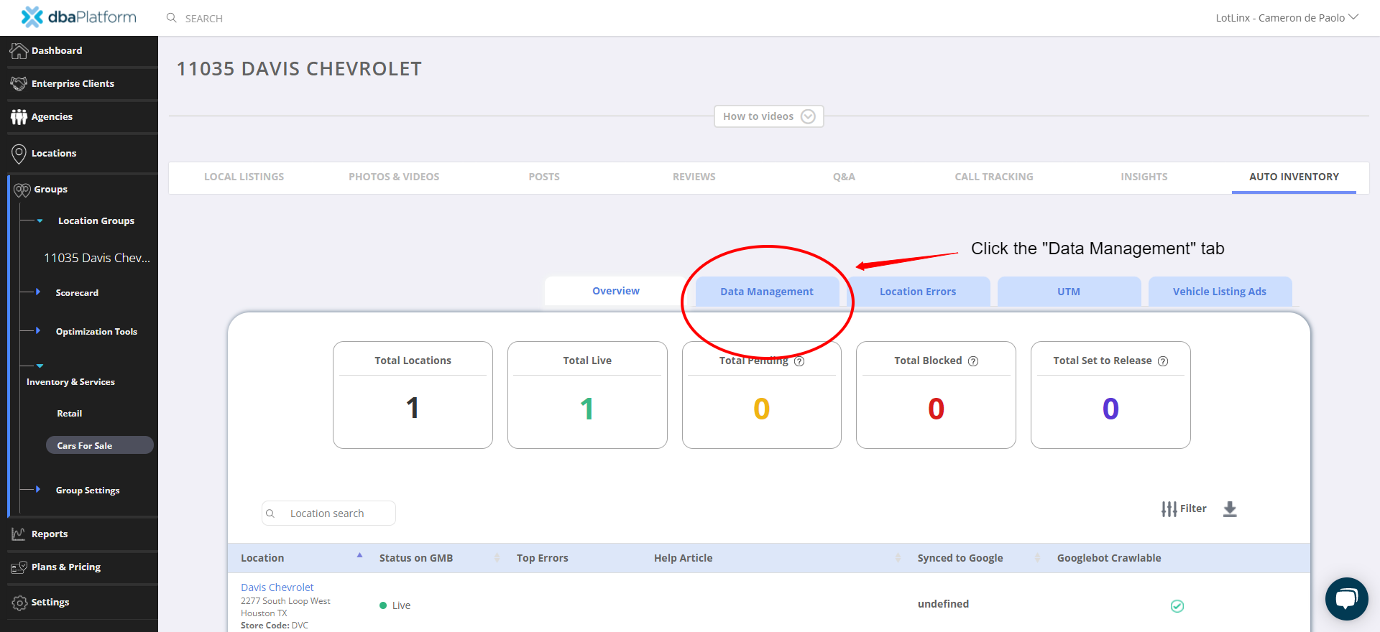Click the Top Errors column header
Screen dimensions: 1380x632
coord(543,558)
